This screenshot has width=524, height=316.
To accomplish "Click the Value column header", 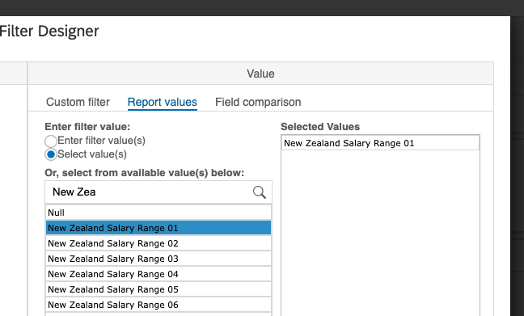I will (260, 74).
